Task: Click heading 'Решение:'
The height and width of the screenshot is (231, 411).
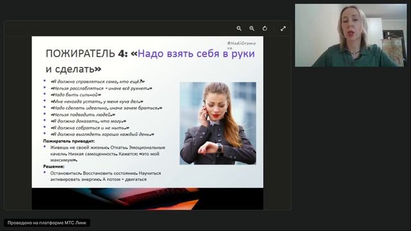Action: [x=54, y=166]
